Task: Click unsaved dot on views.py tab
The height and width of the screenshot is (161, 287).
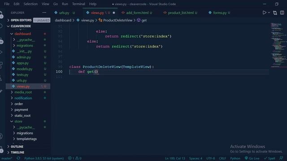Action: (x=114, y=13)
